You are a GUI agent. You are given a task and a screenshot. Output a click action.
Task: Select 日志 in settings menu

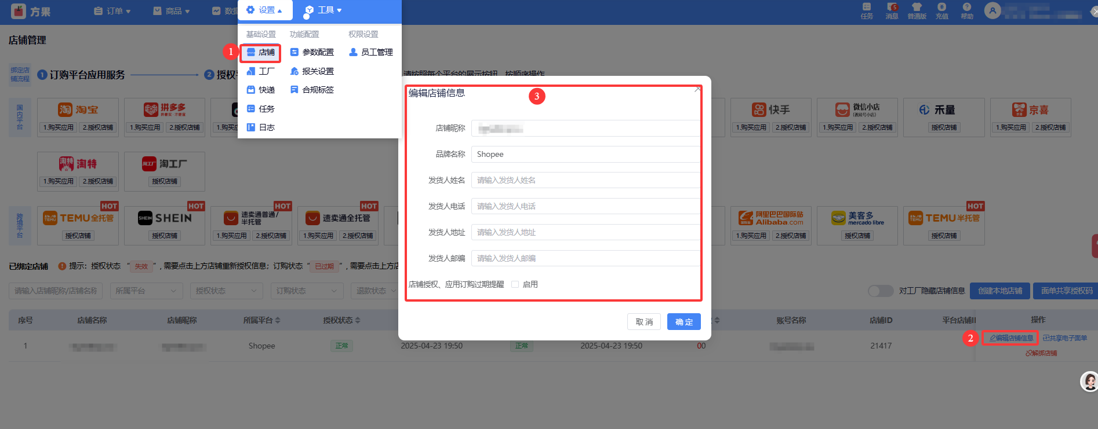[x=261, y=127]
